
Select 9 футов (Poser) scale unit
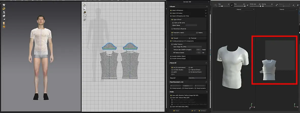point(190,70)
